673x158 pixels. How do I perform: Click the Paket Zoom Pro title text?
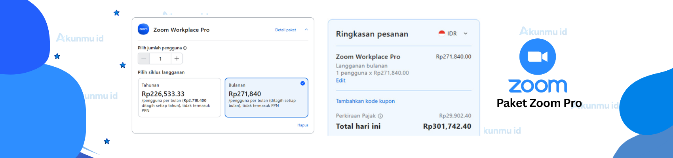point(539,103)
